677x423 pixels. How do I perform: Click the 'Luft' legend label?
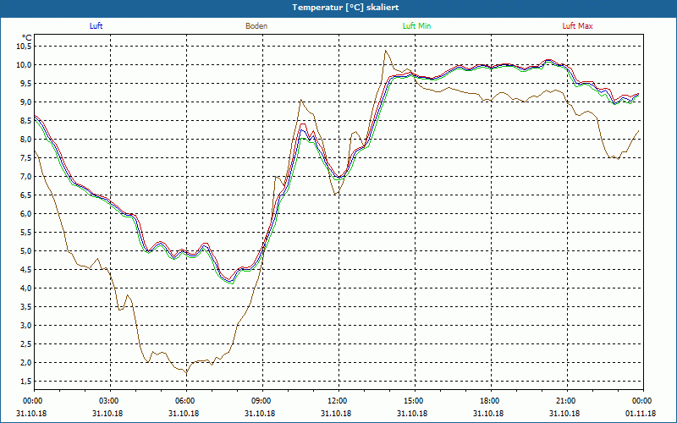pos(96,26)
